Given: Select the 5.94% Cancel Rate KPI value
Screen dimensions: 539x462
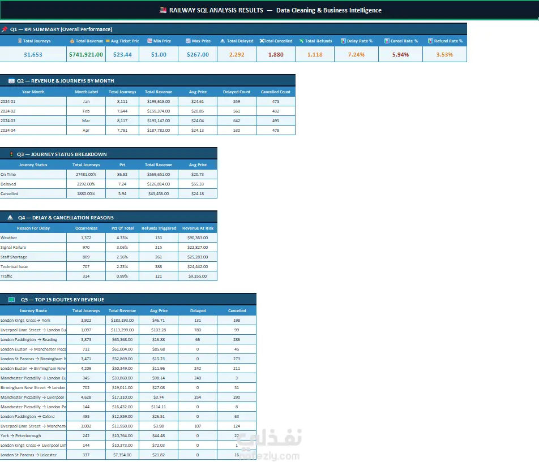Looking at the screenshot, I should coord(400,55).
